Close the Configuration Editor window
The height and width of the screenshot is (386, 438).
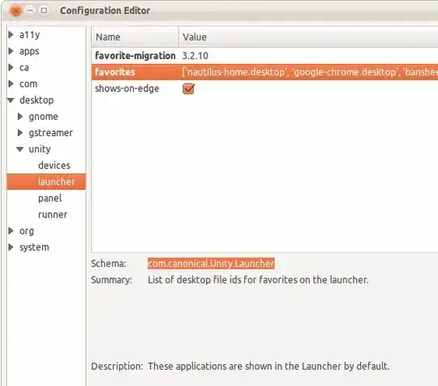(x=16, y=11)
